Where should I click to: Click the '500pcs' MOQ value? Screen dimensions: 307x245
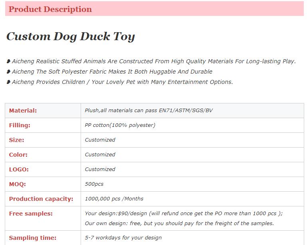(x=94, y=184)
